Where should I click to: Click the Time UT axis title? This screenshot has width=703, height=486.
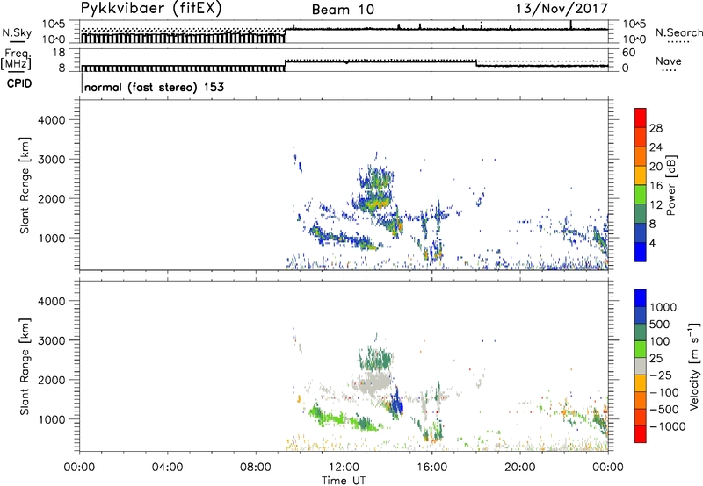(x=344, y=481)
